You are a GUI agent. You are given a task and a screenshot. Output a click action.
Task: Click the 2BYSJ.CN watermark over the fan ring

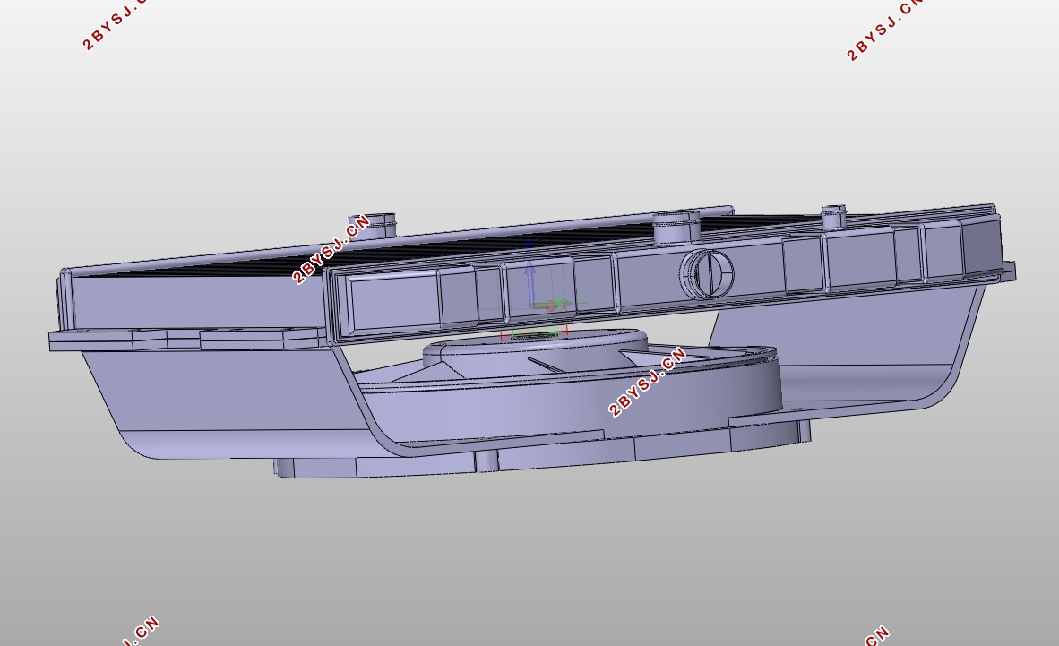pos(647,382)
